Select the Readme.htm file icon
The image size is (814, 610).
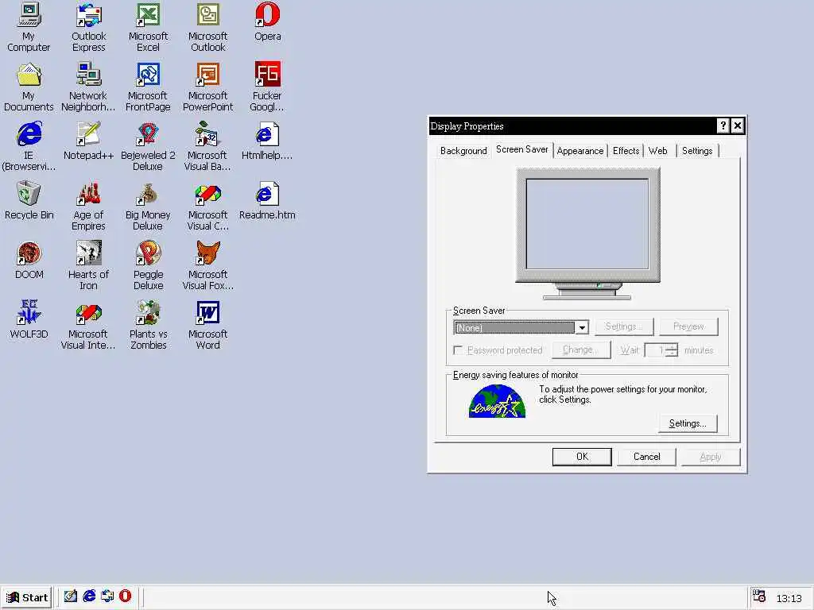coord(267,201)
